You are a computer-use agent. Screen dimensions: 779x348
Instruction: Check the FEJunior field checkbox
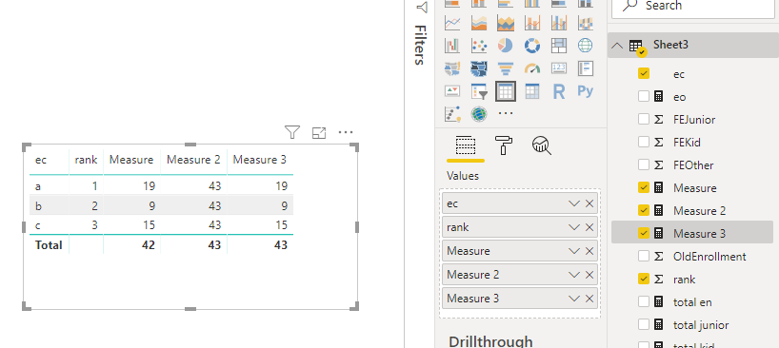click(644, 119)
